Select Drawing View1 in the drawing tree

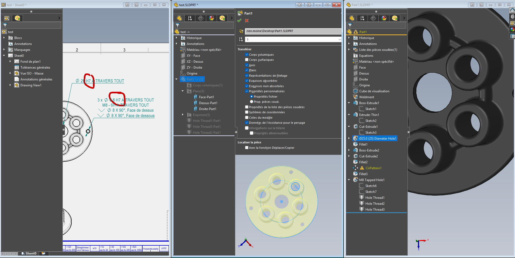[x=31, y=85]
